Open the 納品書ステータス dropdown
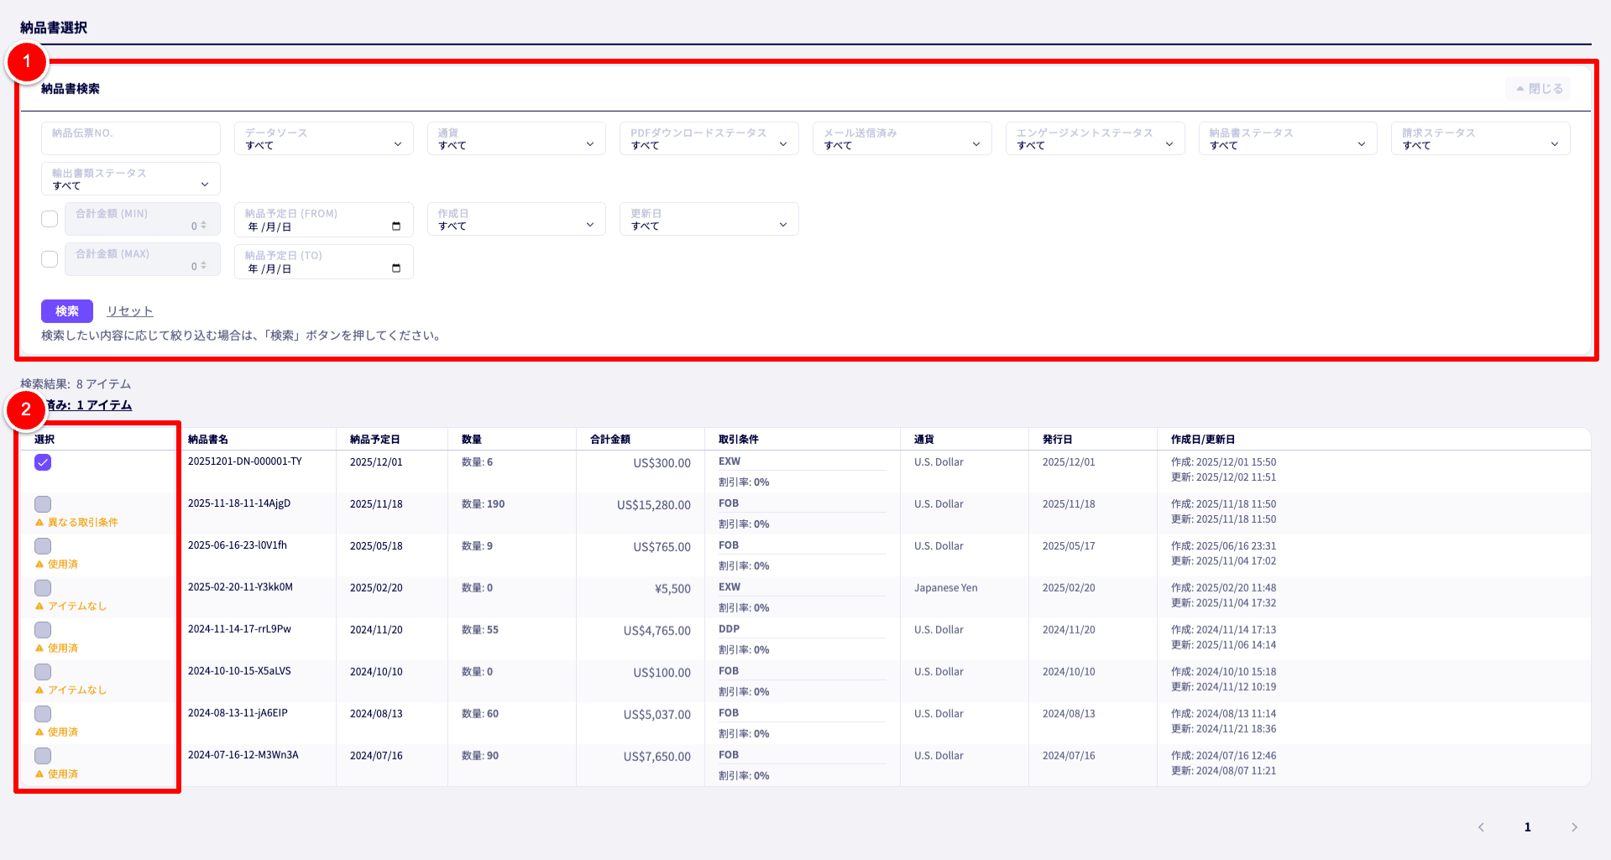 [x=1287, y=138]
